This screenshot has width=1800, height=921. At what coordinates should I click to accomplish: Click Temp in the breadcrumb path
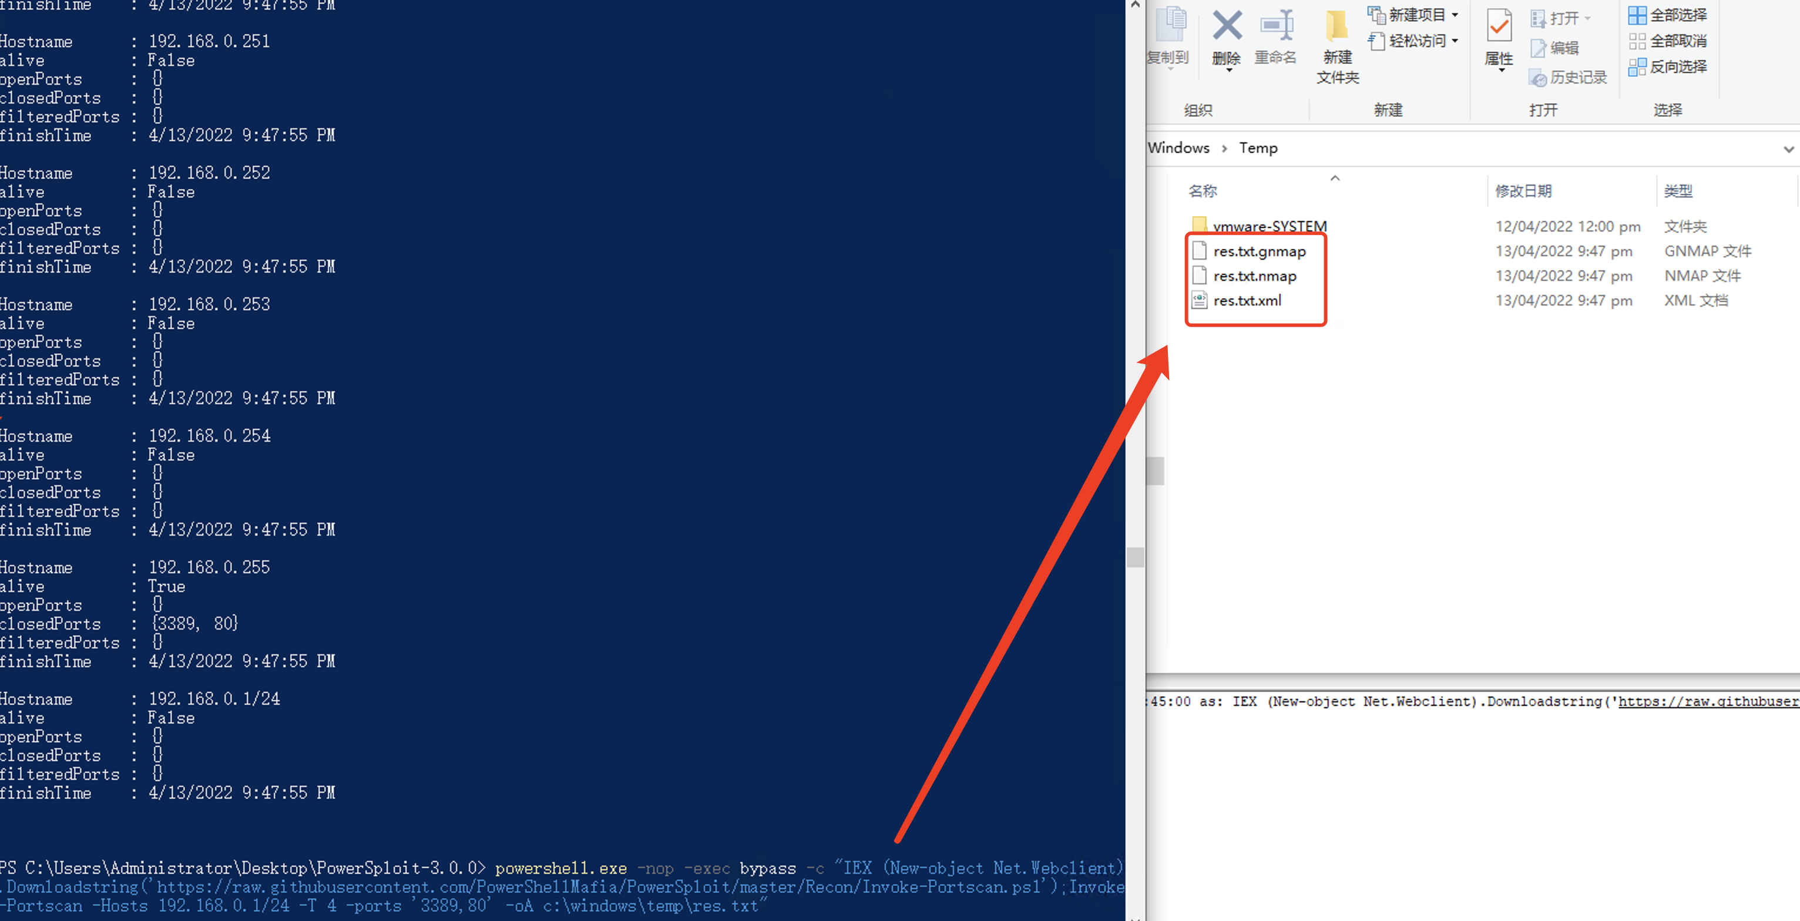click(x=1258, y=147)
